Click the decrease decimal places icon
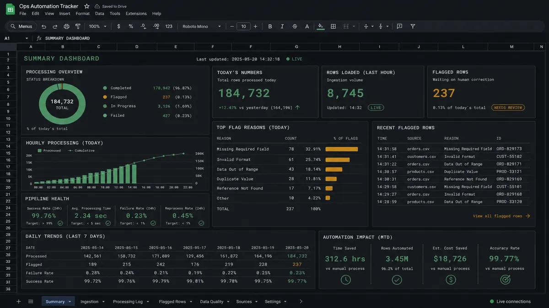Image resolution: width=549 pixels, height=308 pixels. coord(144,26)
